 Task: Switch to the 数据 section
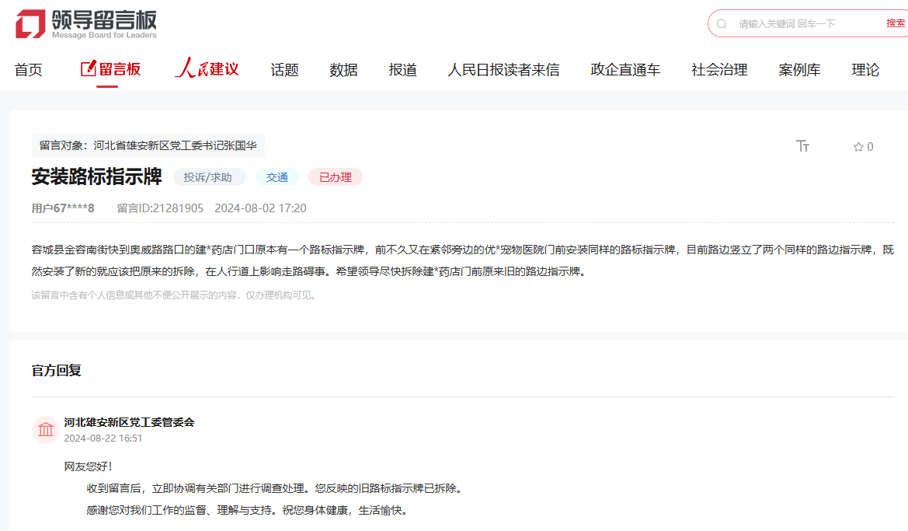(343, 70)
